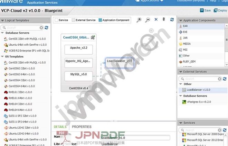Refresh the External Services list

tap(225, 79)
